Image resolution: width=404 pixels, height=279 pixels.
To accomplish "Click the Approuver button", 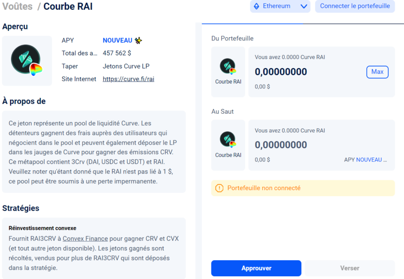I will click(x=256, y=268).
